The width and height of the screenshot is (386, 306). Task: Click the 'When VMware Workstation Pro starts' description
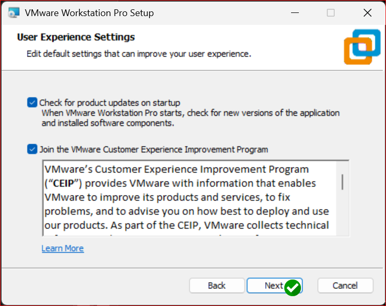[x=190, y=118]
